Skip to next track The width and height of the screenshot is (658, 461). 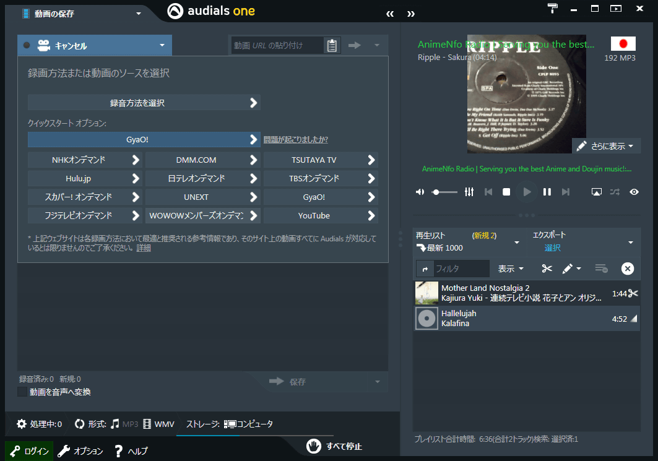pyautogui.click(x=566, y=192)
